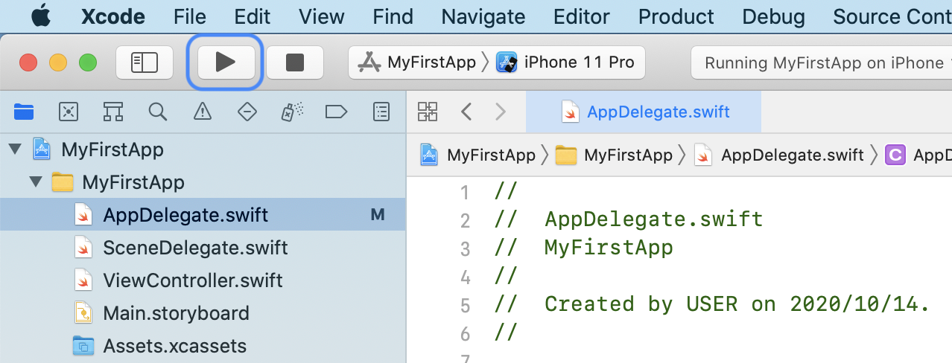
Task: Select the MyFirstApp folder in navigator
Action: click(133, 182)
